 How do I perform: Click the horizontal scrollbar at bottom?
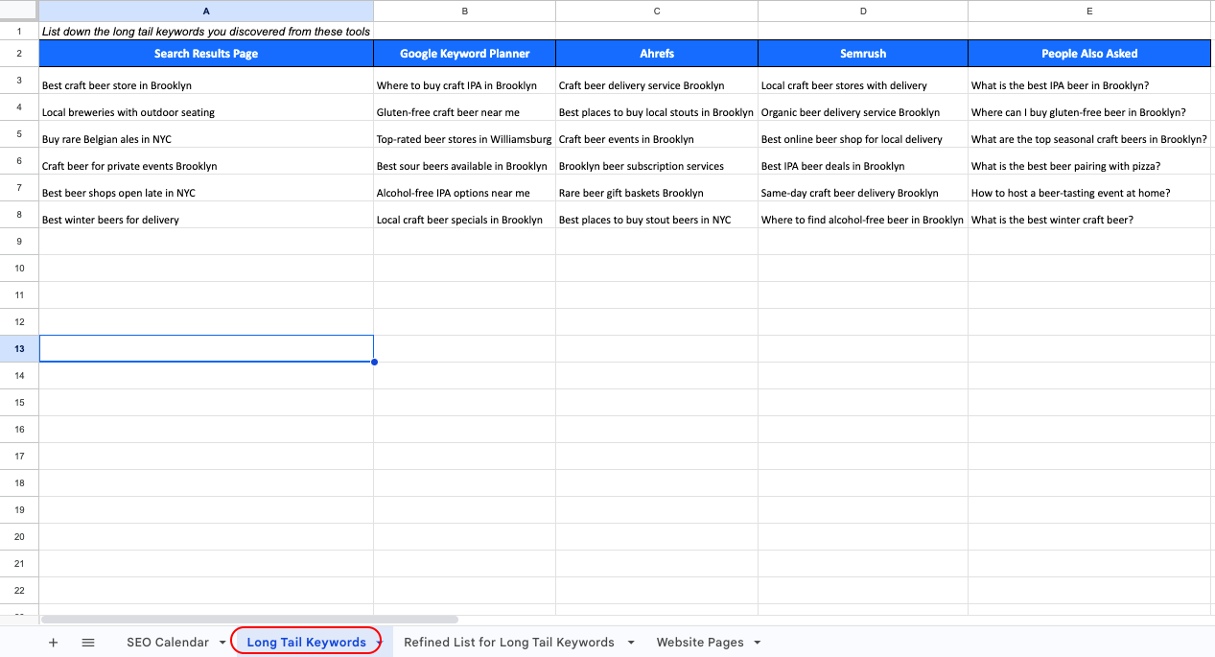point(249,620)
